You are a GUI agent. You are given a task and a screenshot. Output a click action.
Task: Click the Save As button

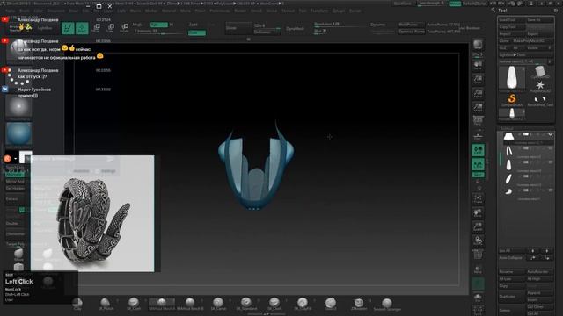coord(539,20)
